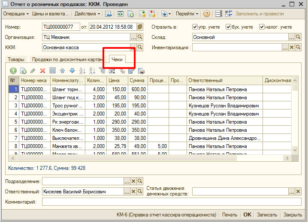This screenshot has width=308, height=222.
Task: Click the red Delete row icon
Action: coord(42,71)
